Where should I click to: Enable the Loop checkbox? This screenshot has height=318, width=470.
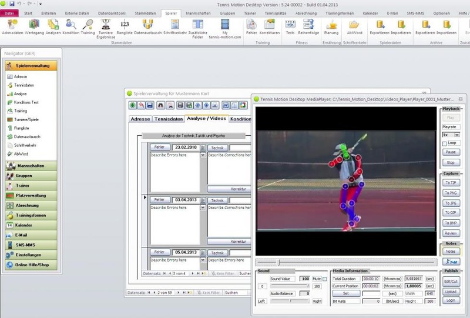click(x=444, y=143)
